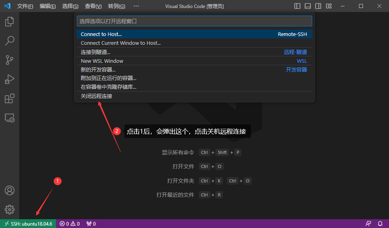Focus the 选择选项以打开远程窗口 input field

(x=194, y=21)
